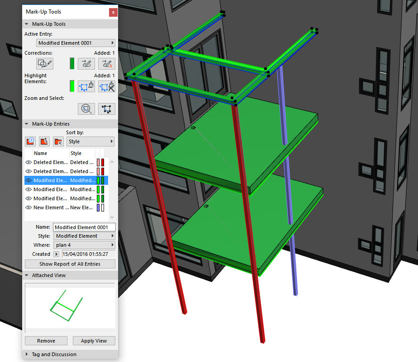The width and height of the screenshot is (418, 362).
Task: Click the entries list scroll down arrow
Action: 112,217
